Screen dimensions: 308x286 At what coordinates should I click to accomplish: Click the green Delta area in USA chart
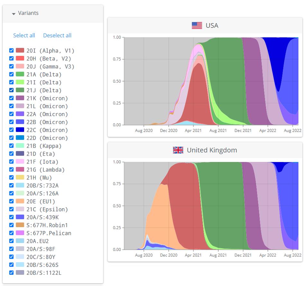225,80
